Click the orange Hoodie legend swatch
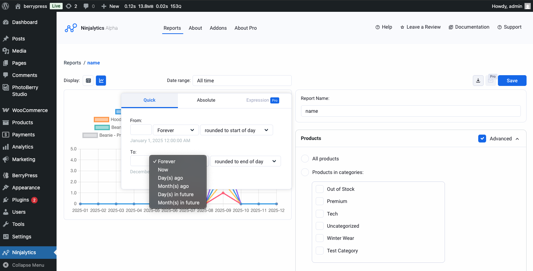This screenshot has width=533, height=271. [x=101, y=119]
